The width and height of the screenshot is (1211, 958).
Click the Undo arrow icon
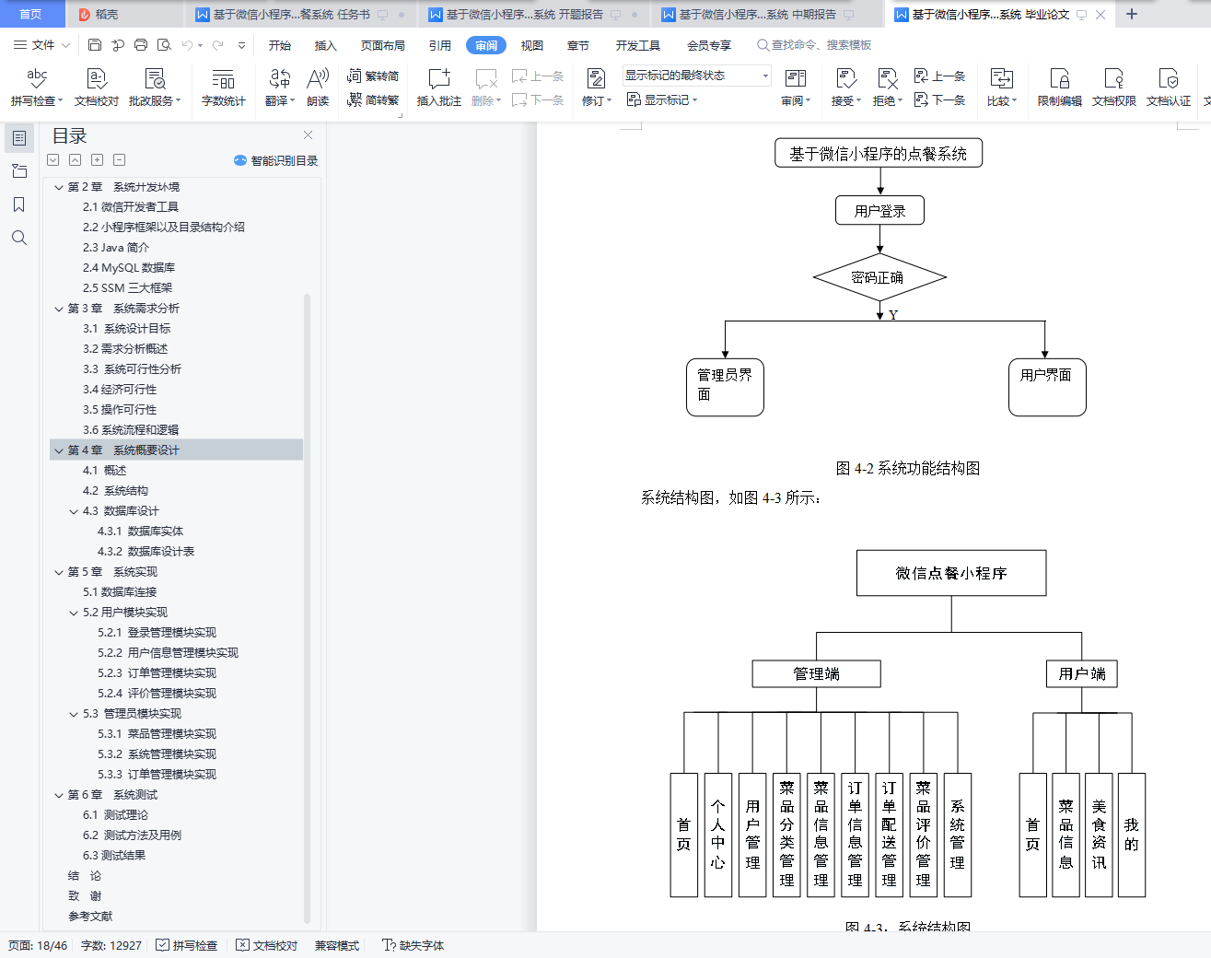pos(188,45)
